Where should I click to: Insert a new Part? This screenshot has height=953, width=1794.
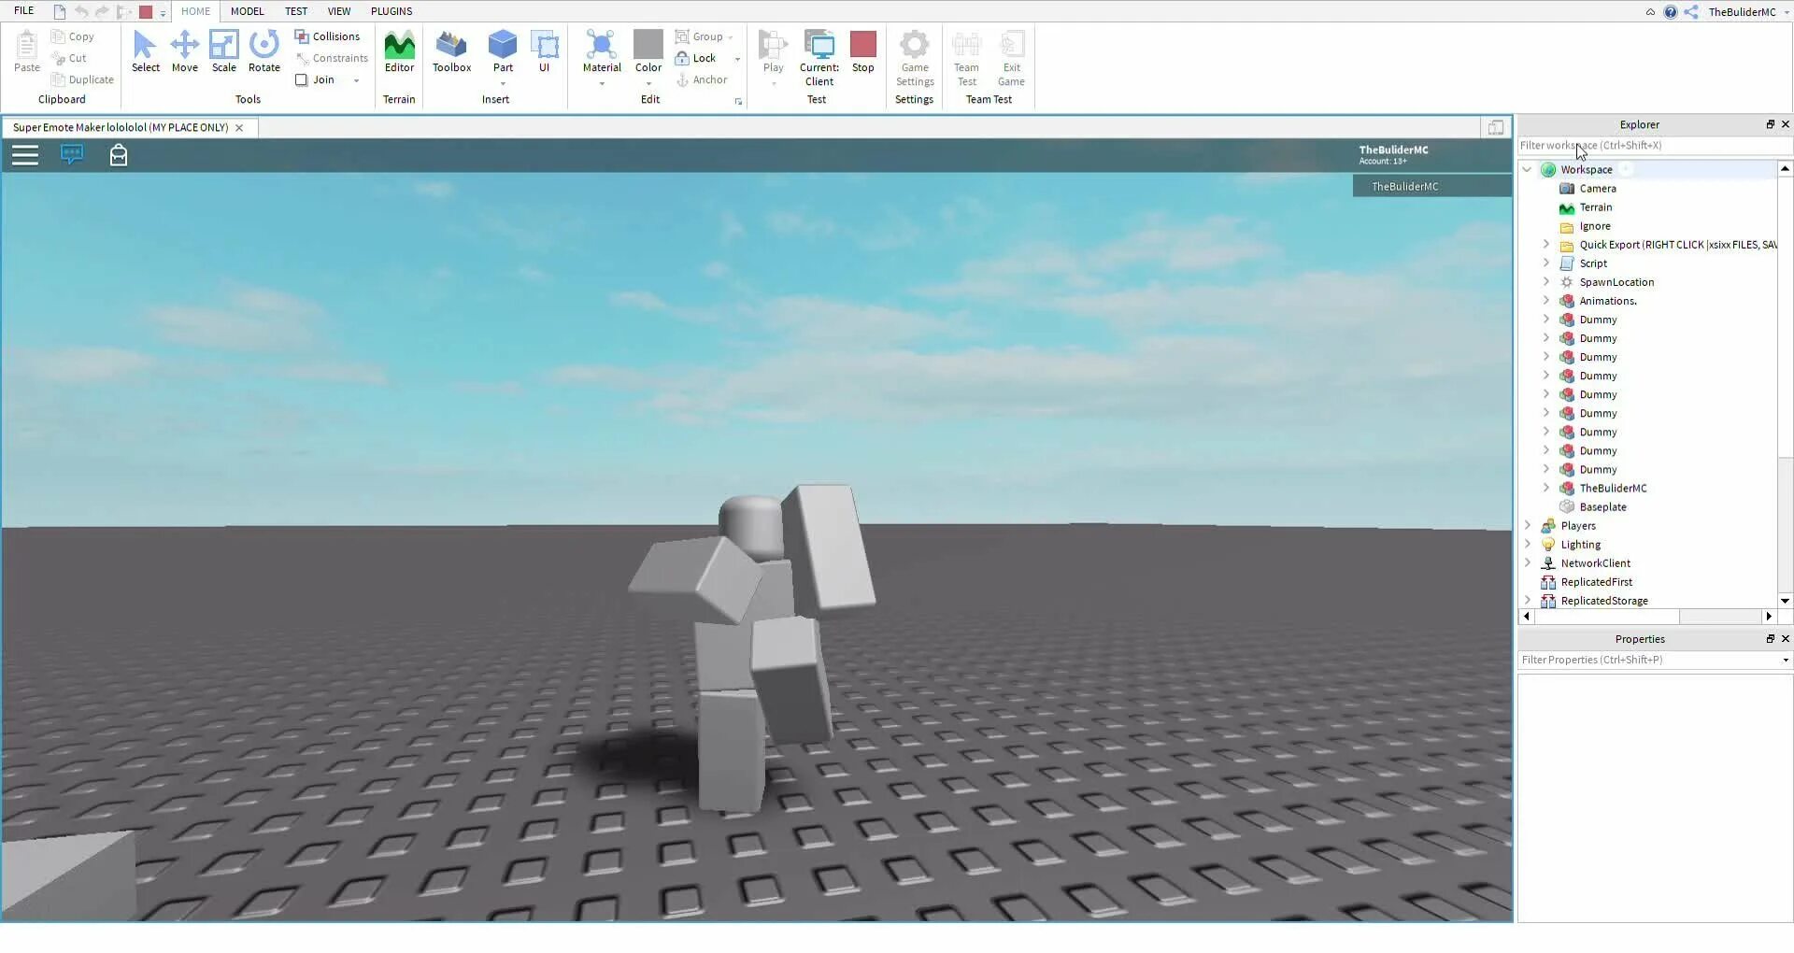point(503,51)
